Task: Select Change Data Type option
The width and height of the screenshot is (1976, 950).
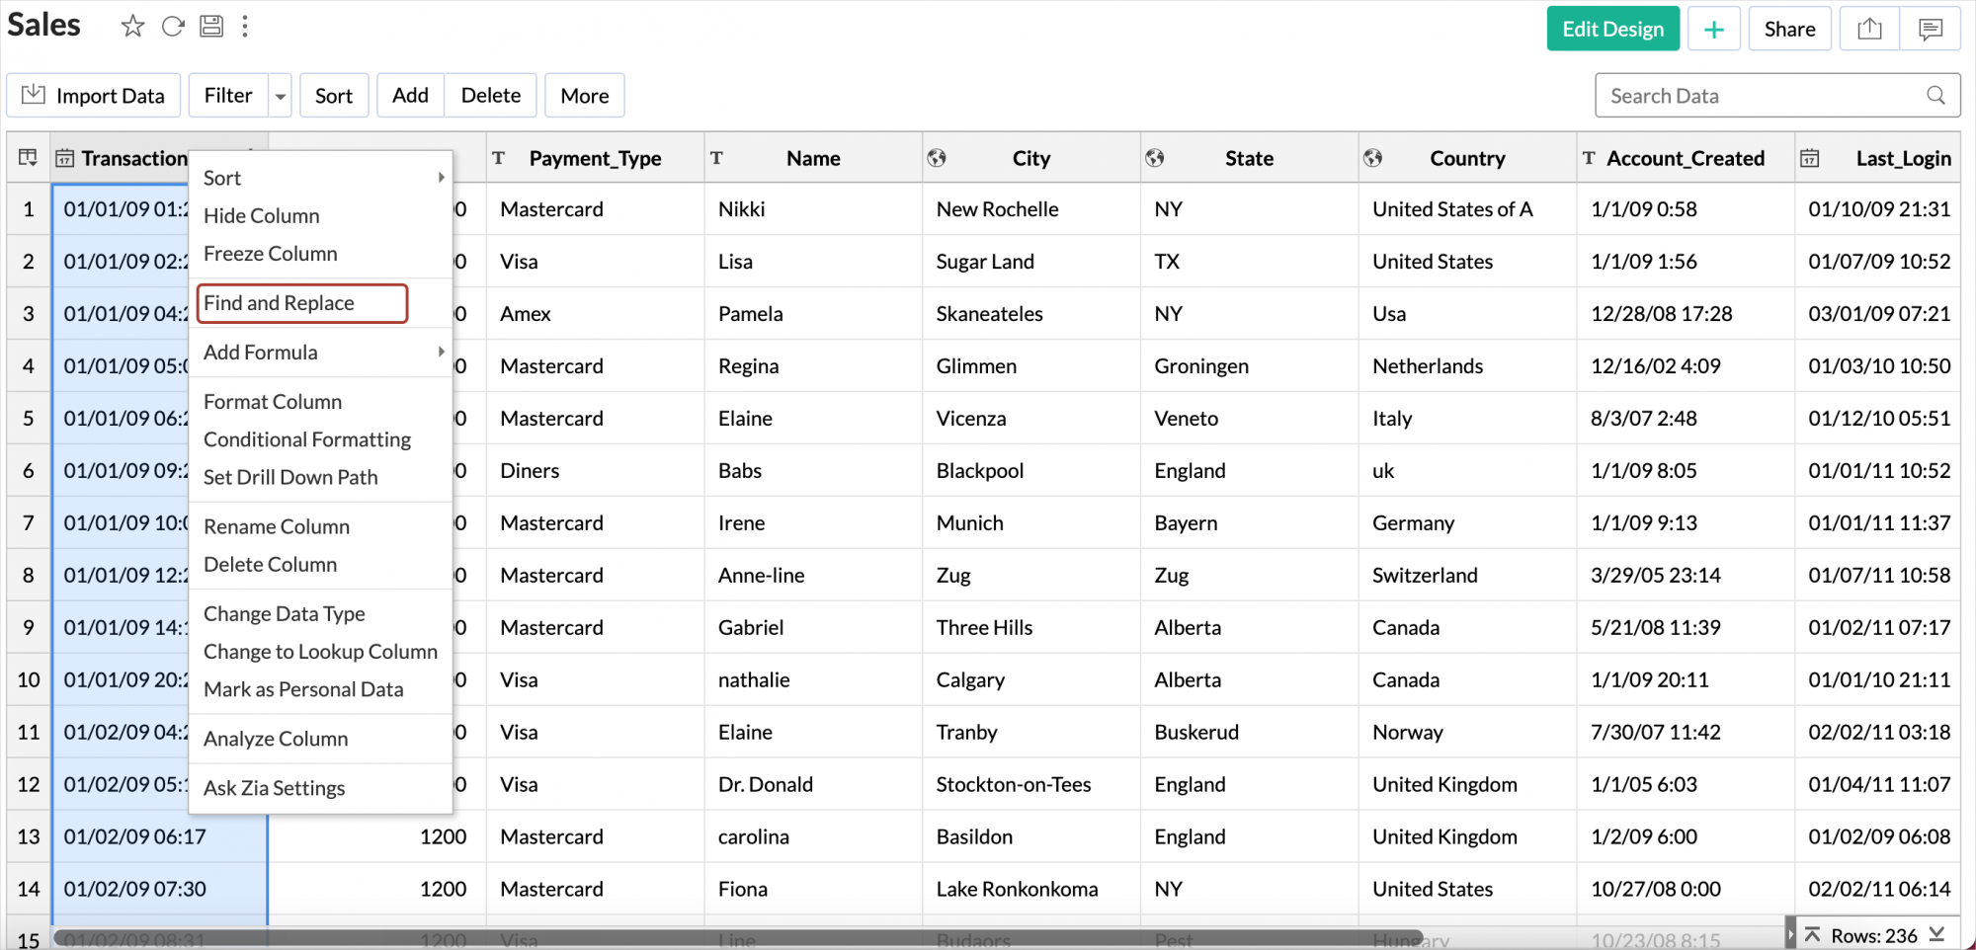Action: [x=284, y=614]
